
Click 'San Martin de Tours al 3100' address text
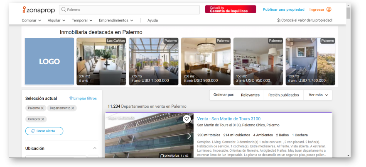[238, 125]
